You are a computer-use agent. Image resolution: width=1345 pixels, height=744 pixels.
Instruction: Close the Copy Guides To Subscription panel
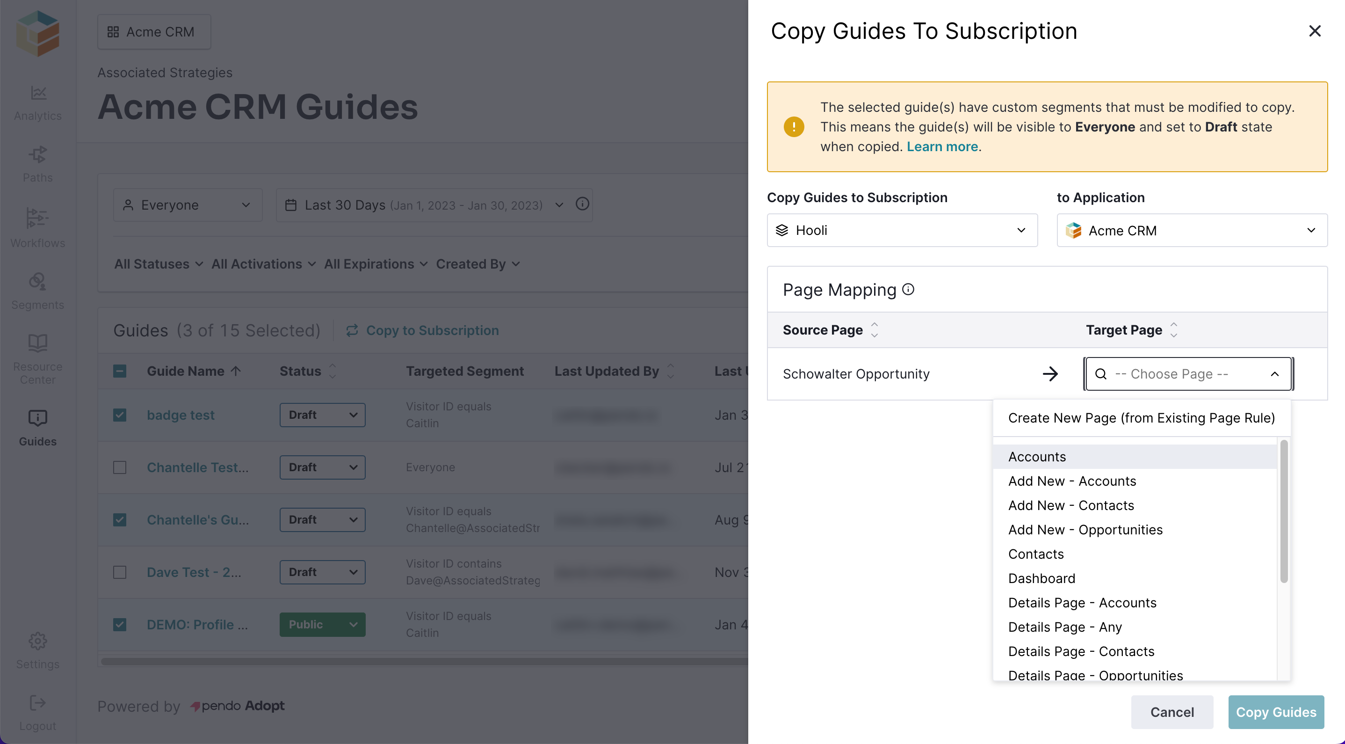pos(1314,31)
